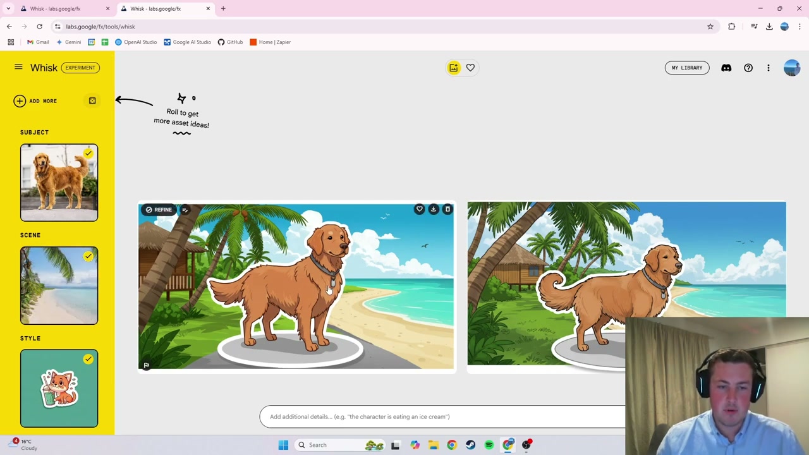Open the Google AI Studio bookmark
Image resolution: width=809 pixels, height=455 pixels.
point(187,42)
